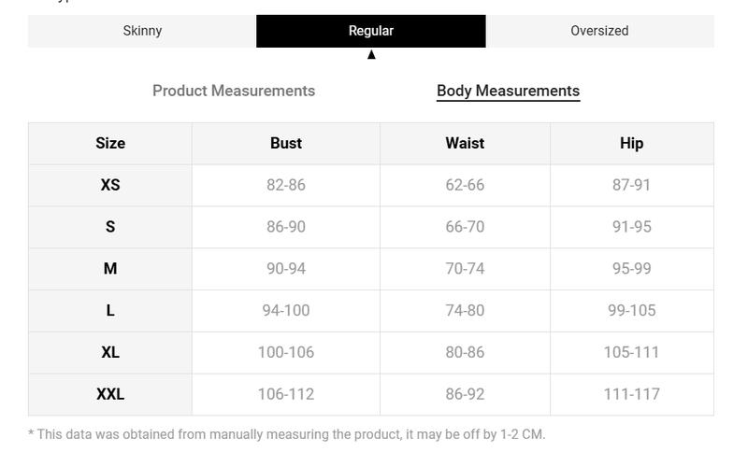Open the Body Measurements tab
Image resolution: width=748 pixels, height=452 pixels.
click(x=508, y=91)
